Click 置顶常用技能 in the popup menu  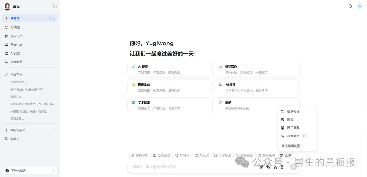pos(297,146)
